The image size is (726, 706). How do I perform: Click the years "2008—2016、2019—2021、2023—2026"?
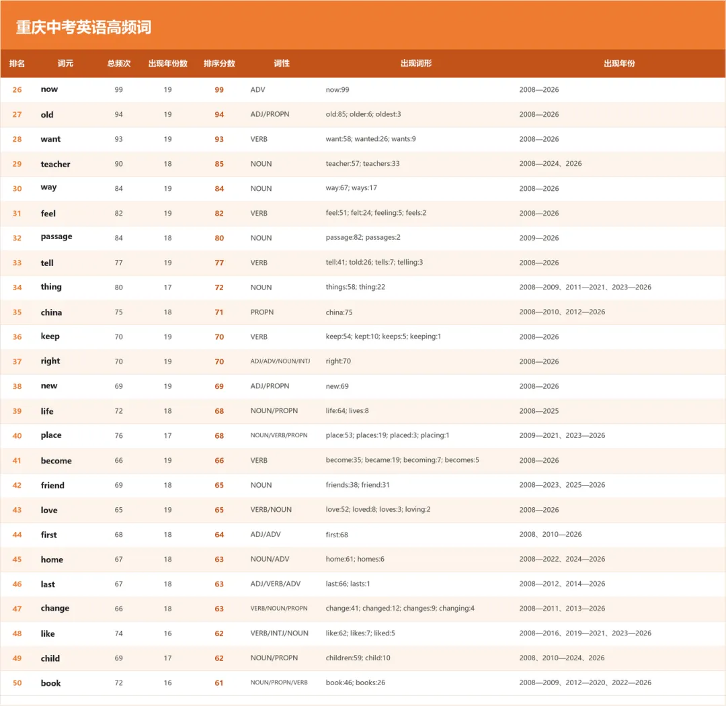(586, 633)
